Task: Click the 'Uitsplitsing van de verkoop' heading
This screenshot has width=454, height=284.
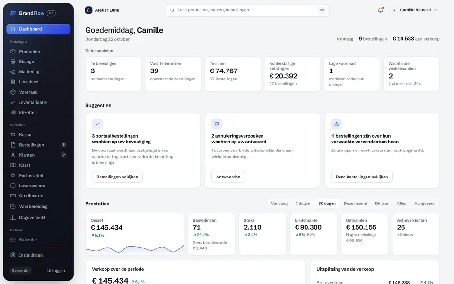Action: click(x=345, y=269)
